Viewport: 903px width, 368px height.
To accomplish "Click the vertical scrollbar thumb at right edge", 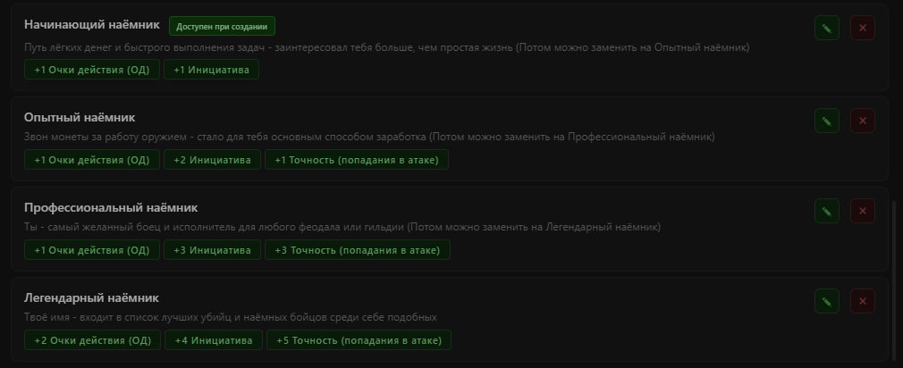I will (894, 281).
